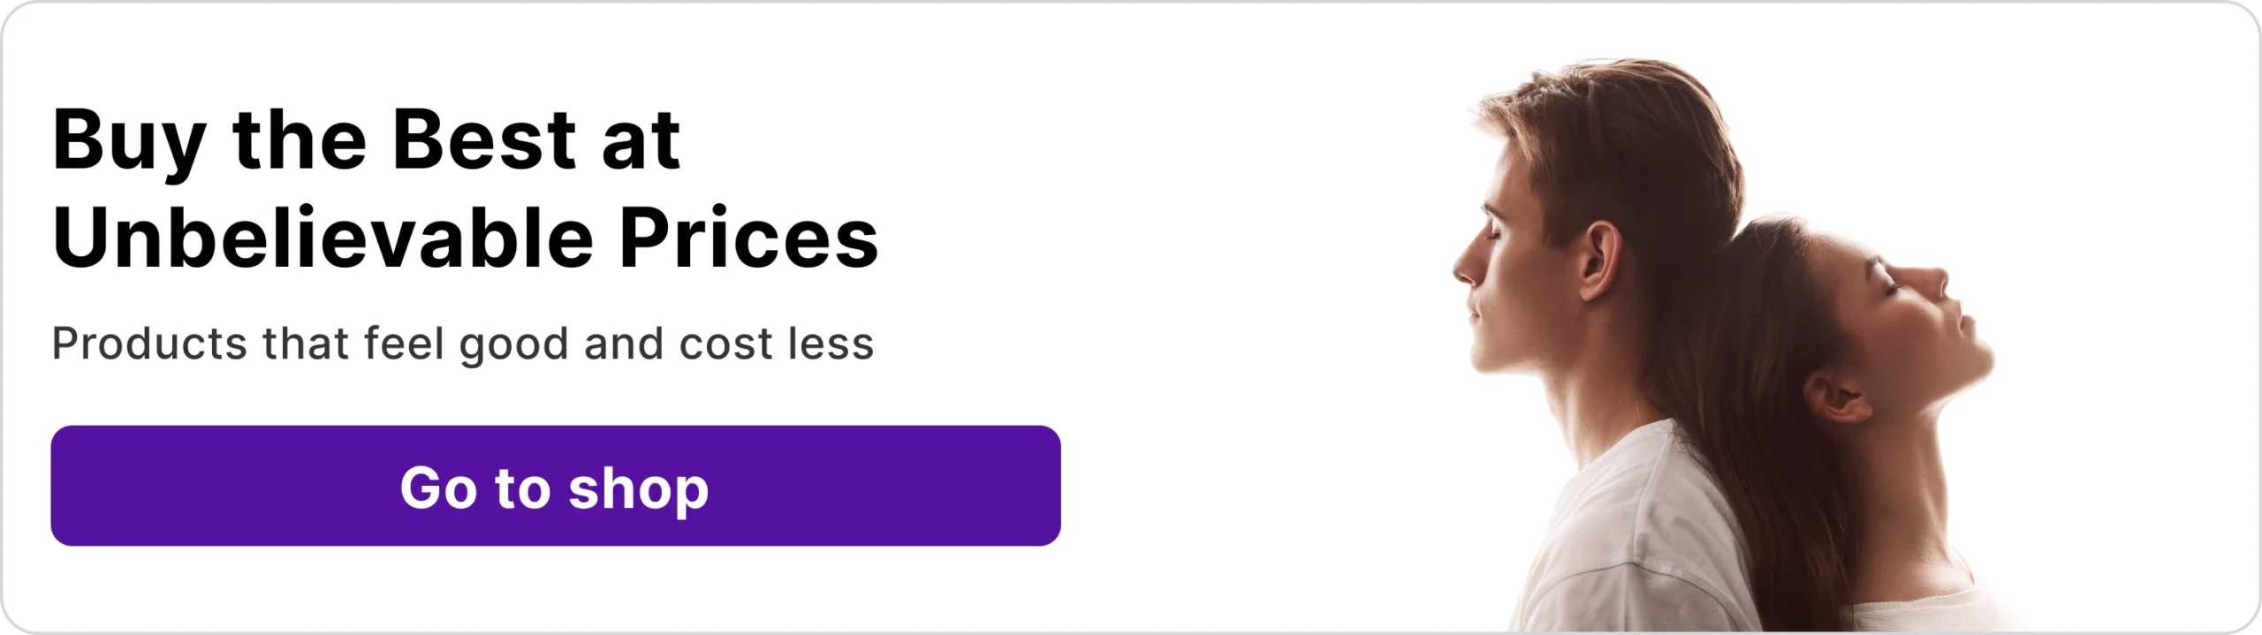Open the couple photo on the banner
2262x635 pixels.
point(1723,344)
